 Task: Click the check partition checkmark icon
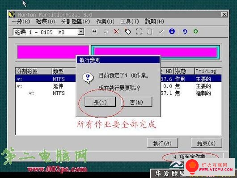pos(161,31)
